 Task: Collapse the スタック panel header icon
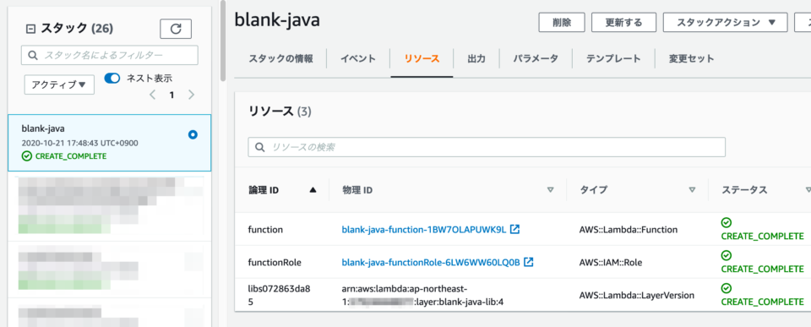click(x=30, y=30)
